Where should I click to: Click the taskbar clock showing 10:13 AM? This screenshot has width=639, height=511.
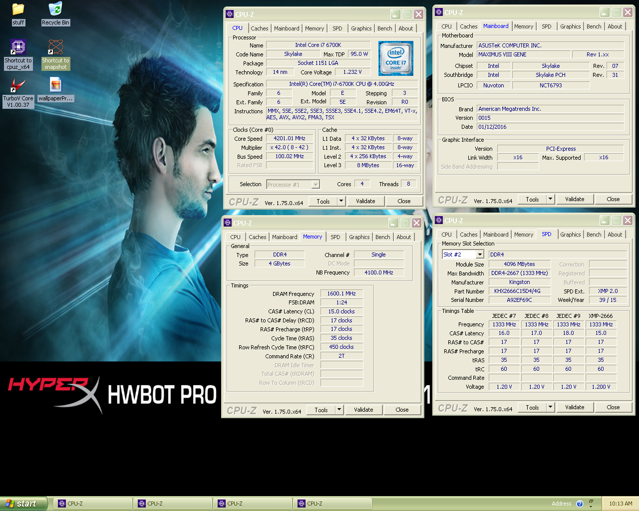pyautogui.click(x=621, y=504)
